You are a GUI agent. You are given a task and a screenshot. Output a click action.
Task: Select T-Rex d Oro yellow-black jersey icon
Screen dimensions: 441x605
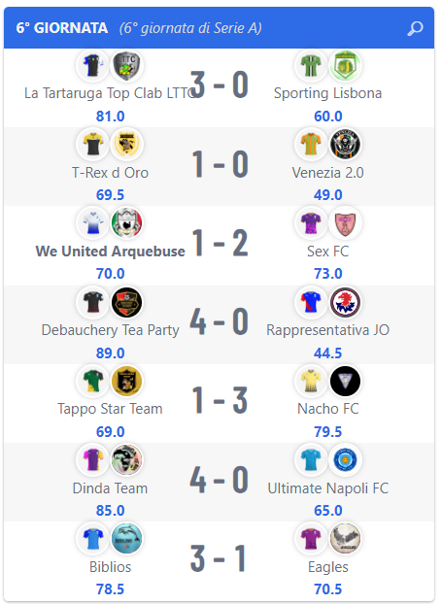pyautogui.click(x=93, y=145)
